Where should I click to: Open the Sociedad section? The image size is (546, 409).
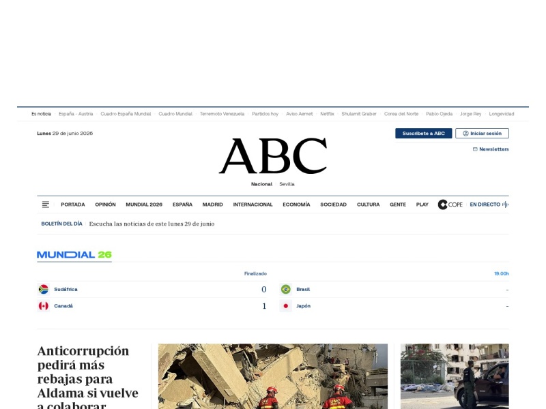pos(333,204)
